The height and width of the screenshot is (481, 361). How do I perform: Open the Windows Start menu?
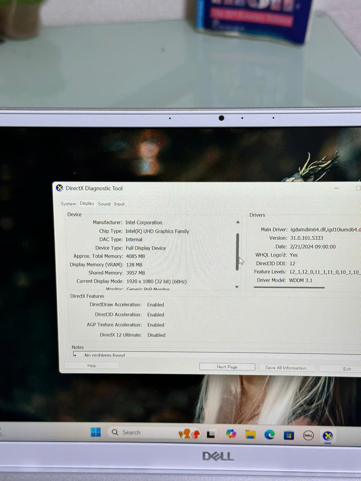pyautogui.click(x=96, y=432)
